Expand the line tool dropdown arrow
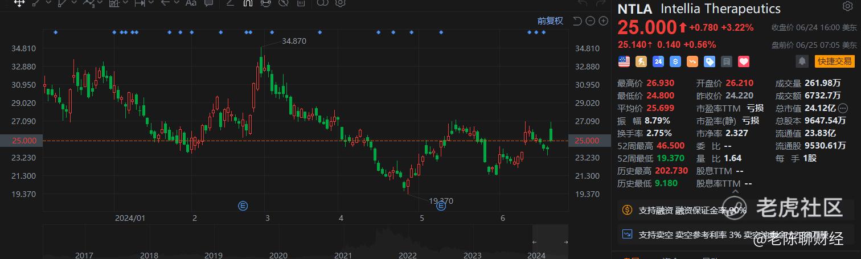 tap(48, 2)
